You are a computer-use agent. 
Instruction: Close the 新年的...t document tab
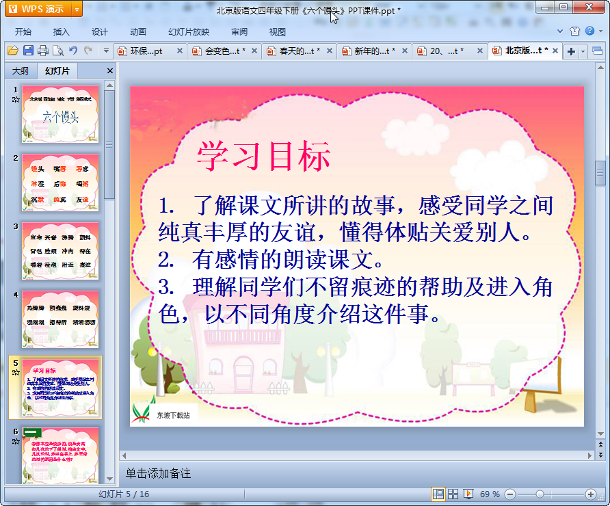tap(405, 51)
